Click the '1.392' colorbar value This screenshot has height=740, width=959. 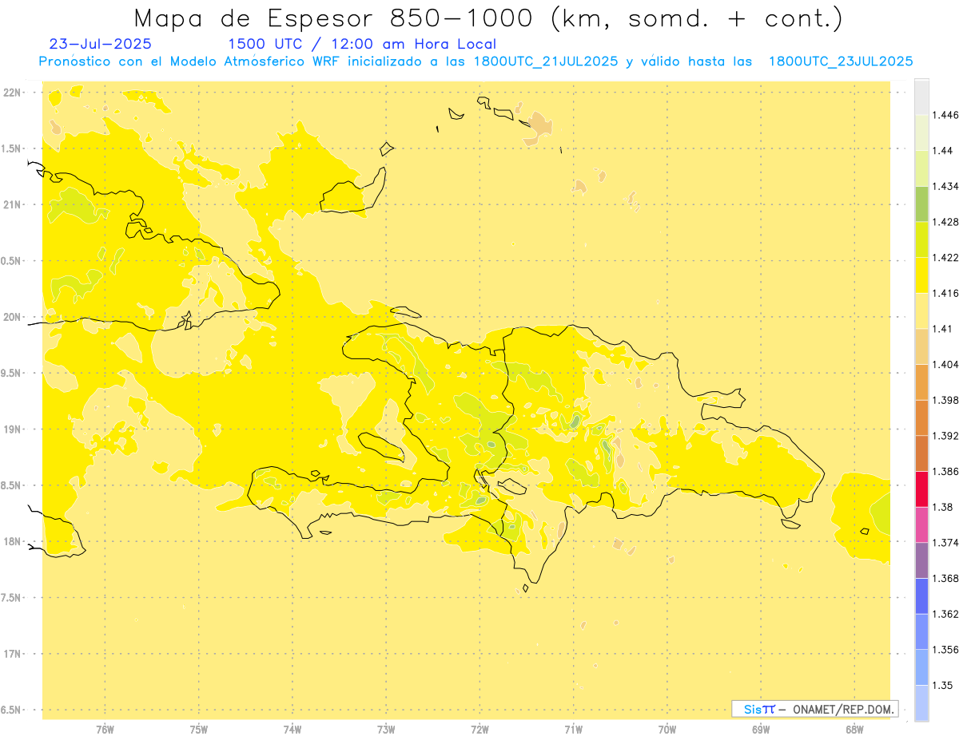coord(945,436)
